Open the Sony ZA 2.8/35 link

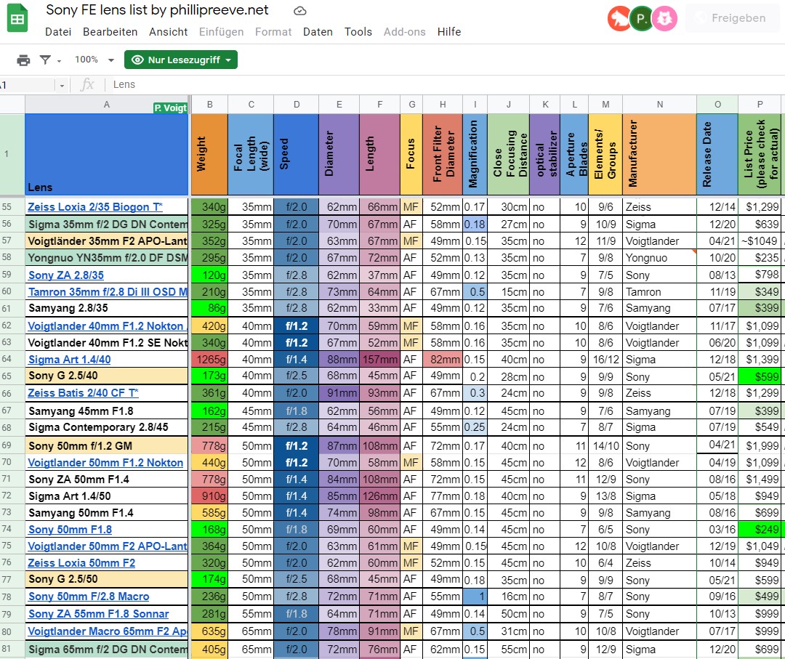(66, 275)
